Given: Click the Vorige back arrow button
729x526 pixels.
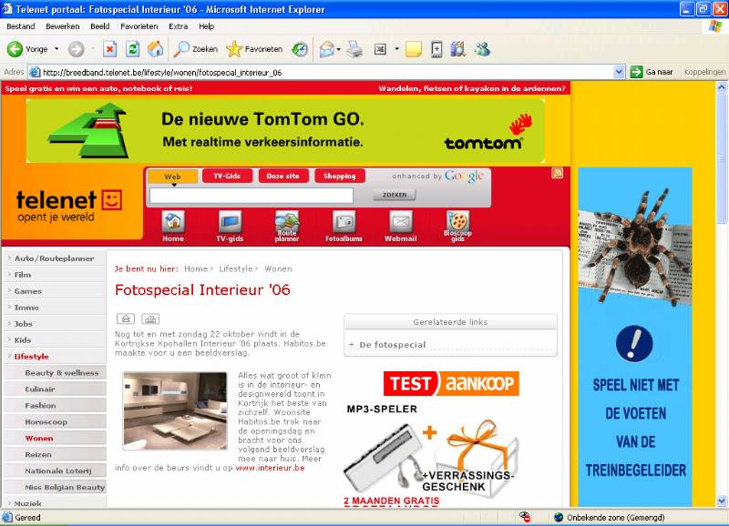Looking at the screenshot, I should click(27, 49).
